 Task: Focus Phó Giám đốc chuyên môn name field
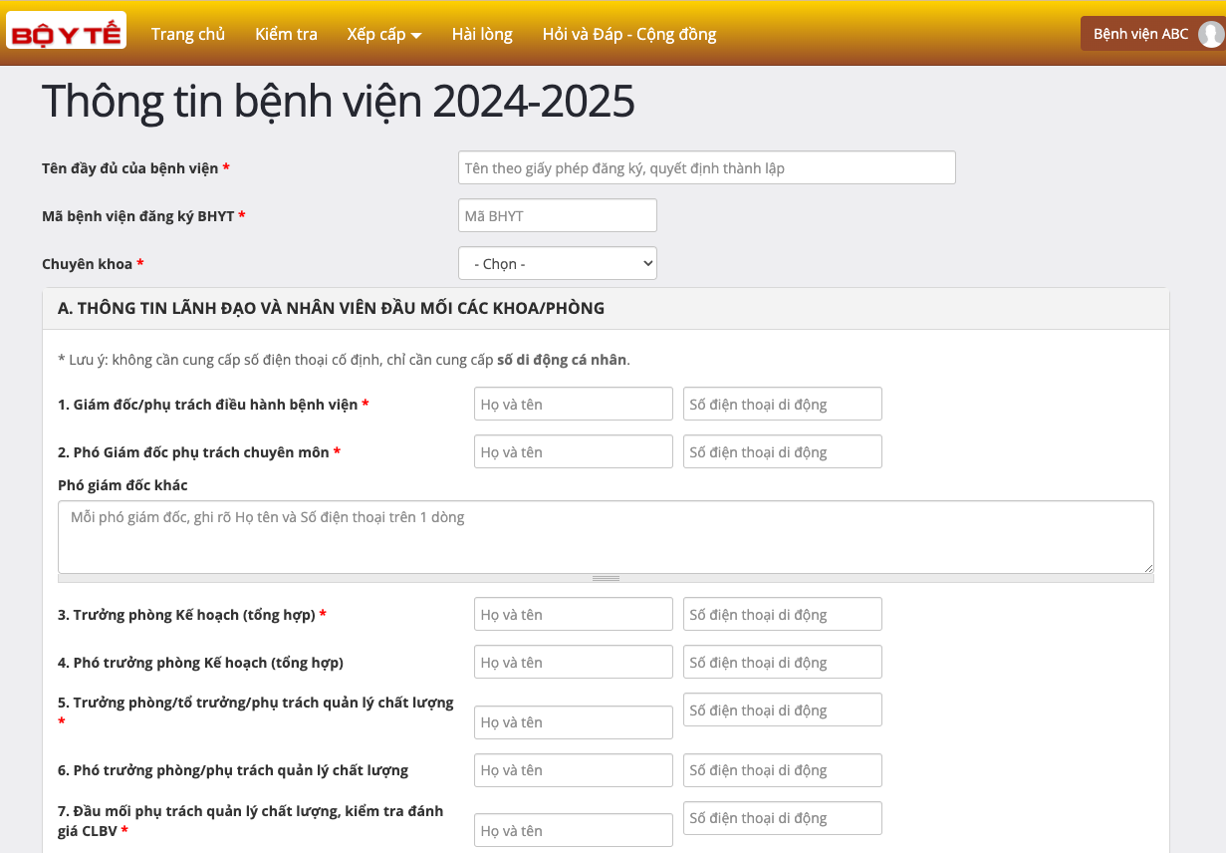coord(573,452)
